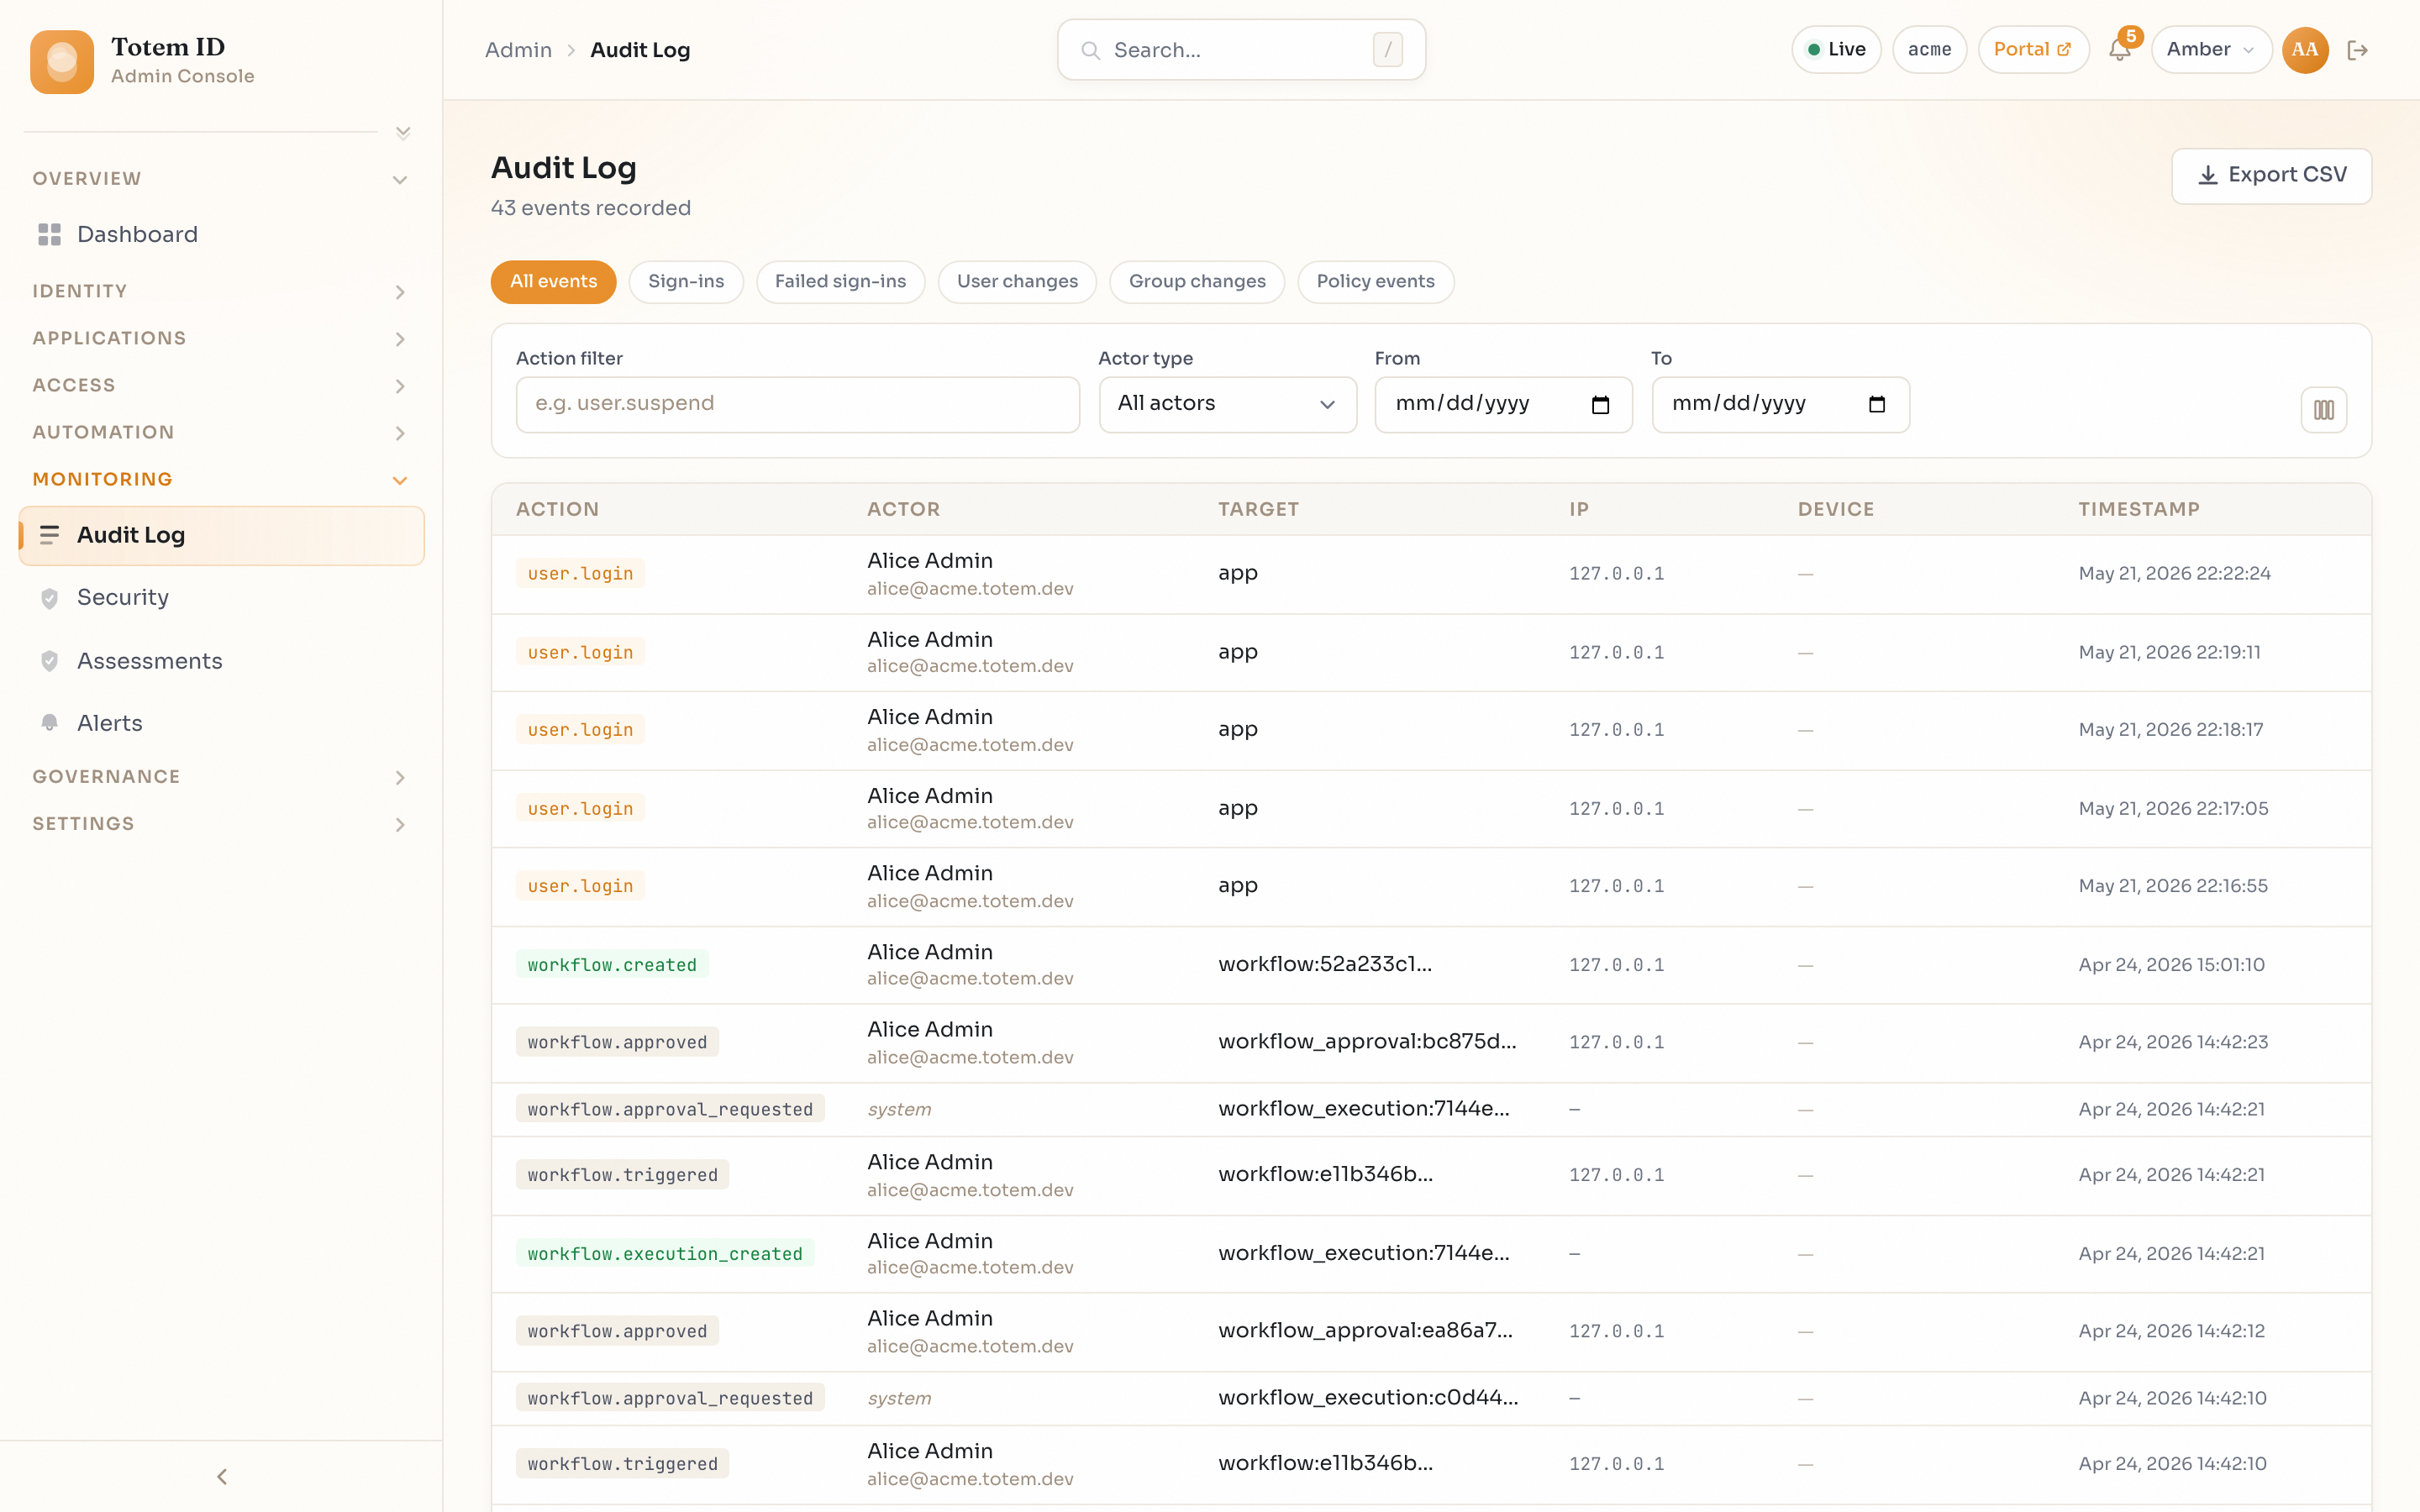Click the slash shortcut key hint
The image size is (2420, 1512).
click(x=1387, y=50)
